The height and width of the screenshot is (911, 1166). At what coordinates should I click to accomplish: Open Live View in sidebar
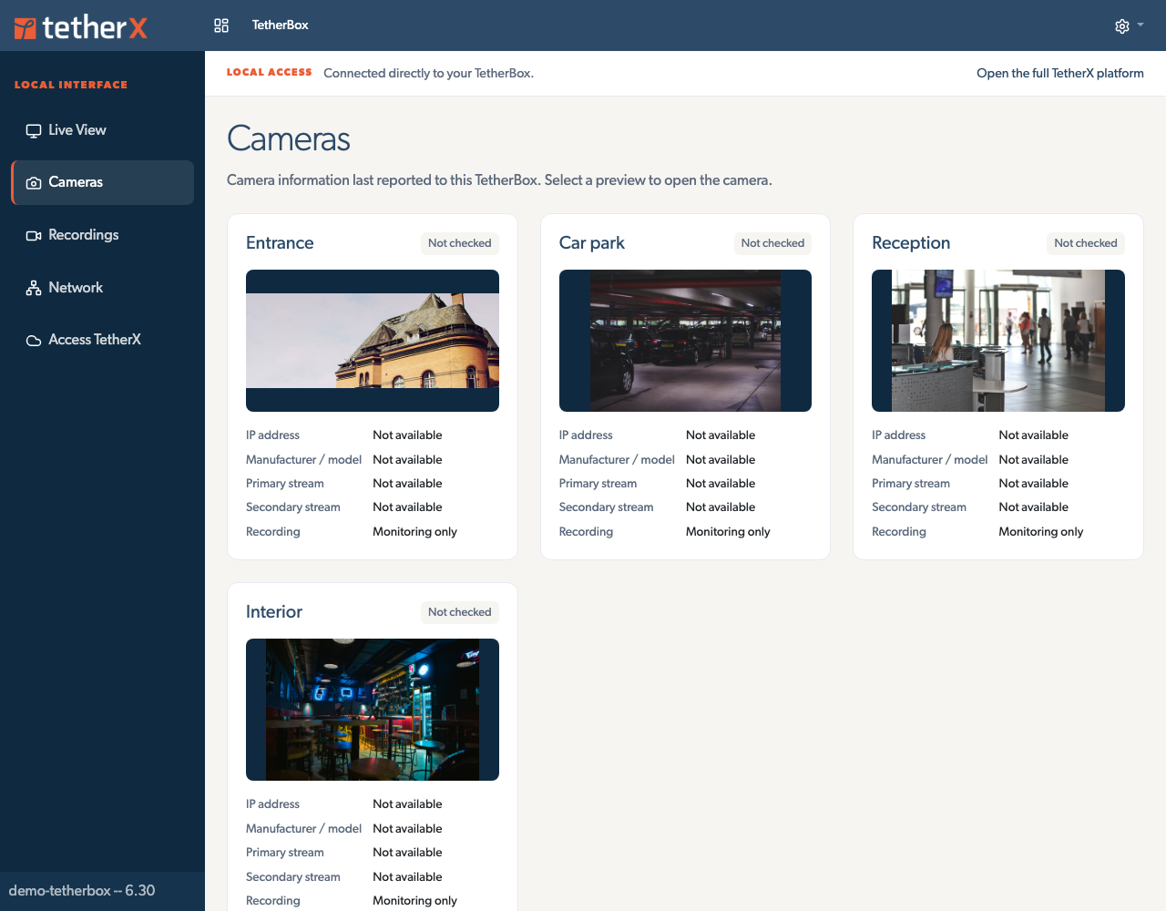[103, 130]
